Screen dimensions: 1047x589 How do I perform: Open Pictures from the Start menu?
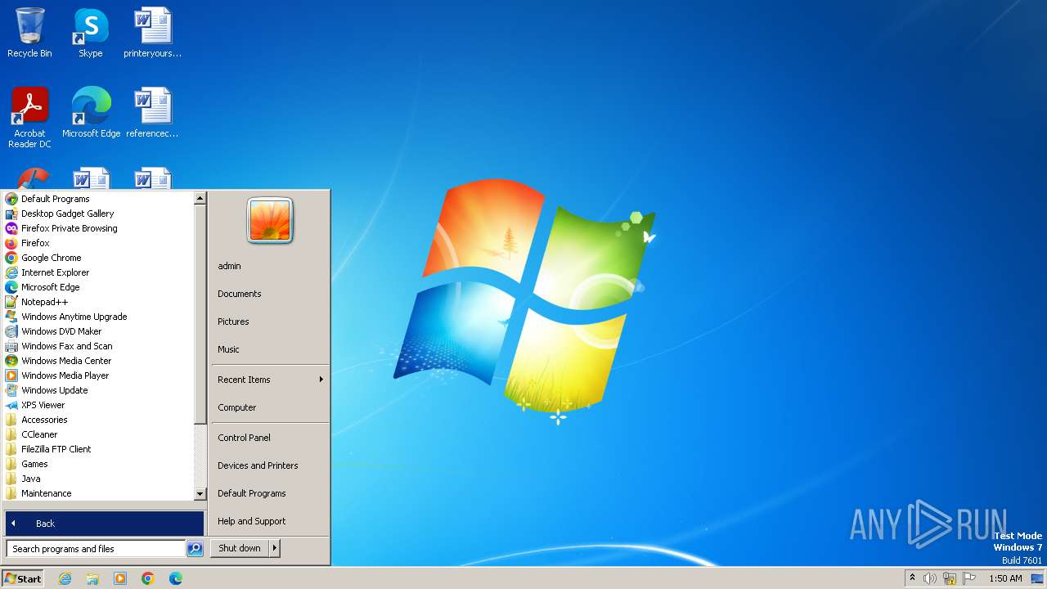tap(270, 321)
